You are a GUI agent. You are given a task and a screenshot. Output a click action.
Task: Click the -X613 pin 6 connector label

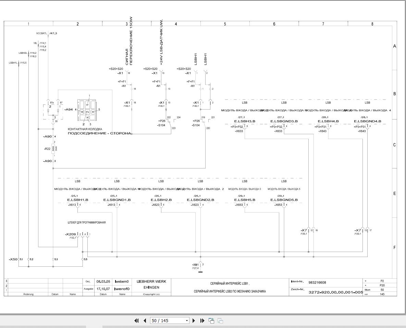tap(72, 205)
